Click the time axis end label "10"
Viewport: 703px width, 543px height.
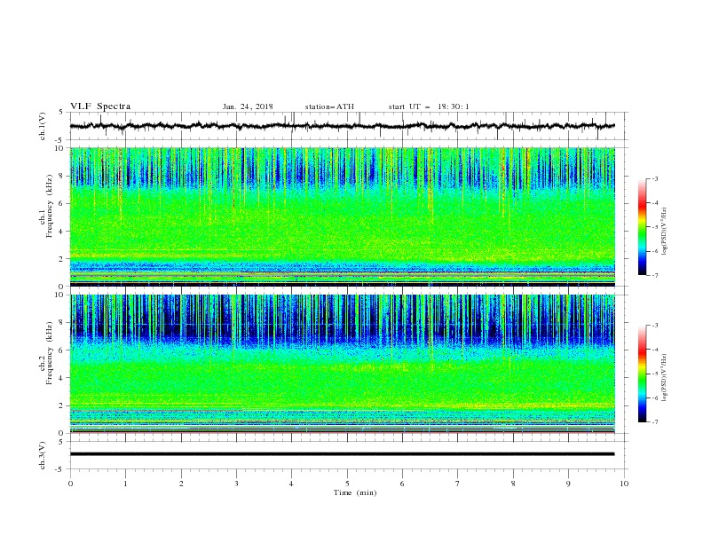coord(624,484)
